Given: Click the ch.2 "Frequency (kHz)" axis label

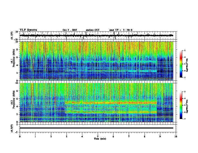Looking at the screenshot, I should pyautogui.click(x=14, y=99).
